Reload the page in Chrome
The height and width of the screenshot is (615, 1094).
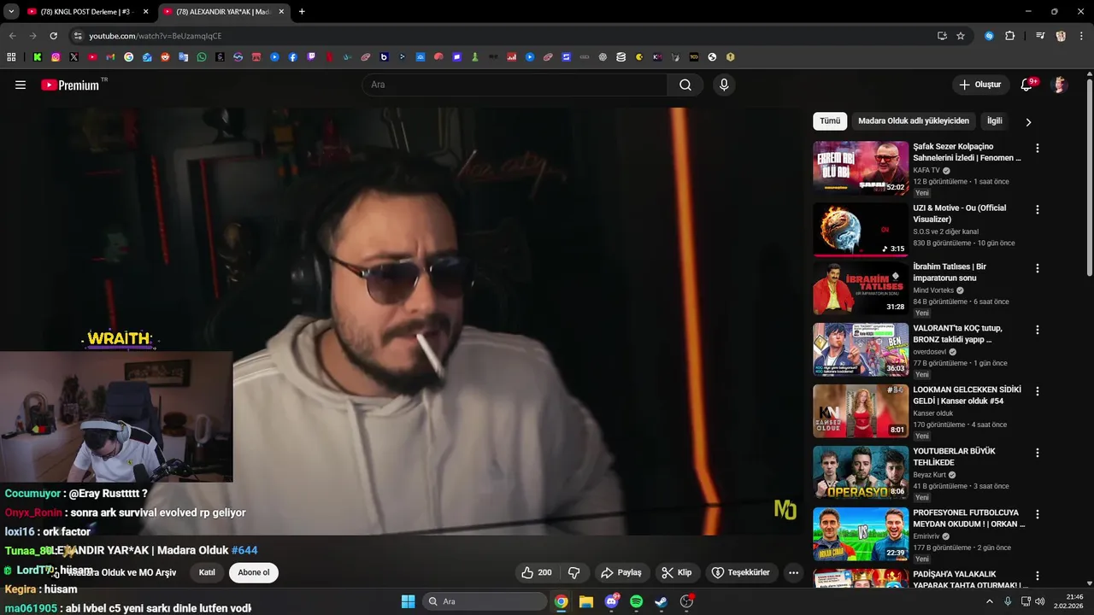53,36
